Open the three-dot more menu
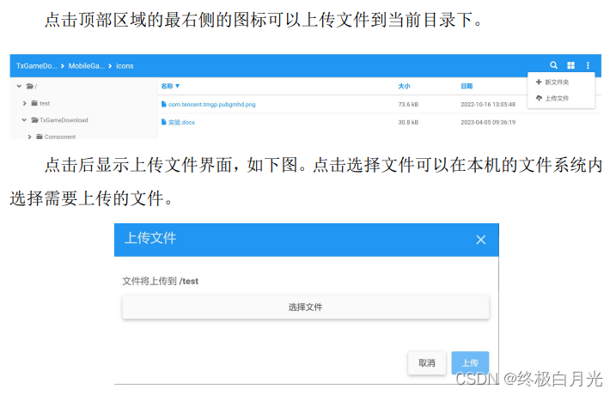The height and width of the screenshot is (395, 616). tap(588, 65)
